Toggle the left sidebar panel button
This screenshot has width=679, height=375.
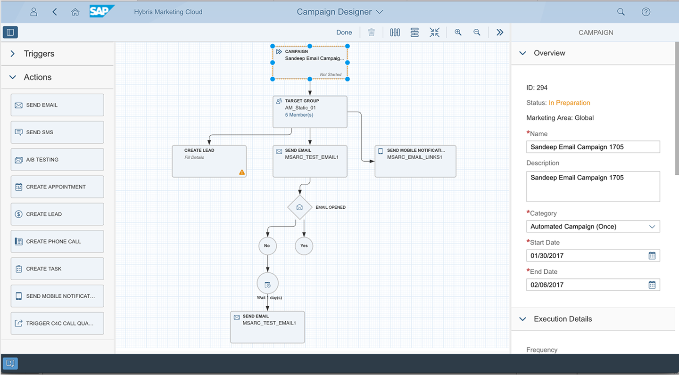click(x=10, y=33)
